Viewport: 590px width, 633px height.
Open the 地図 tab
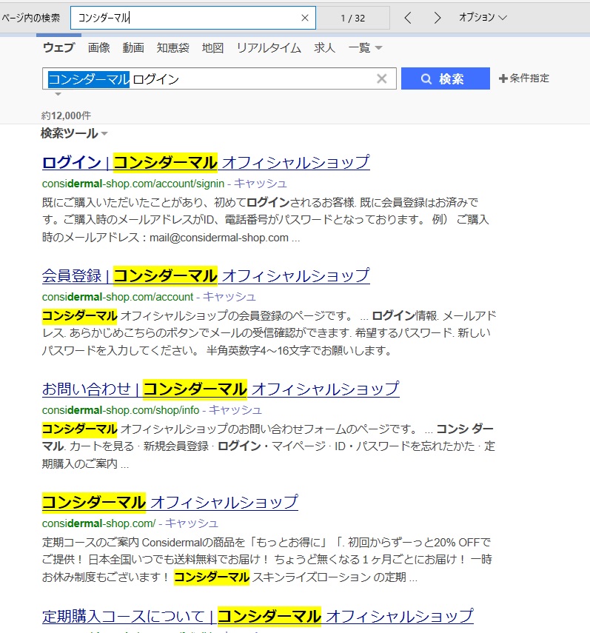click(x=212, y=48)
